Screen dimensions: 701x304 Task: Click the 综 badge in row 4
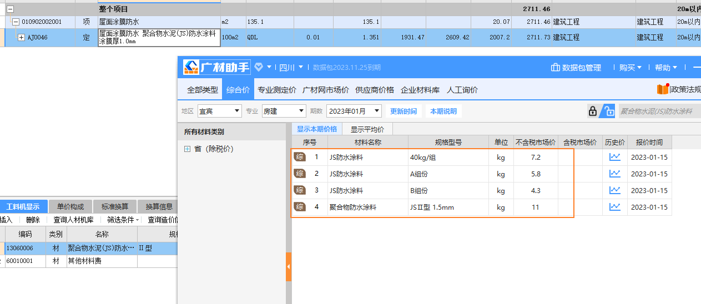click(300, 207)
